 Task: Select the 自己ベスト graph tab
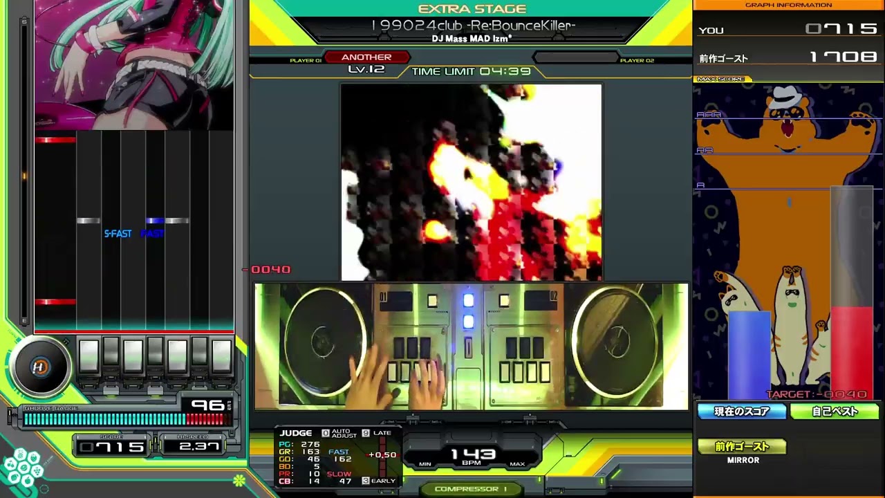(x=835, y=412)
